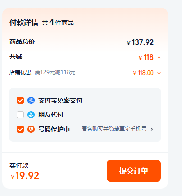Click the 支付宝免密支付 label
The height and width of the screenshot is (196, 182).
pos(60,100)
